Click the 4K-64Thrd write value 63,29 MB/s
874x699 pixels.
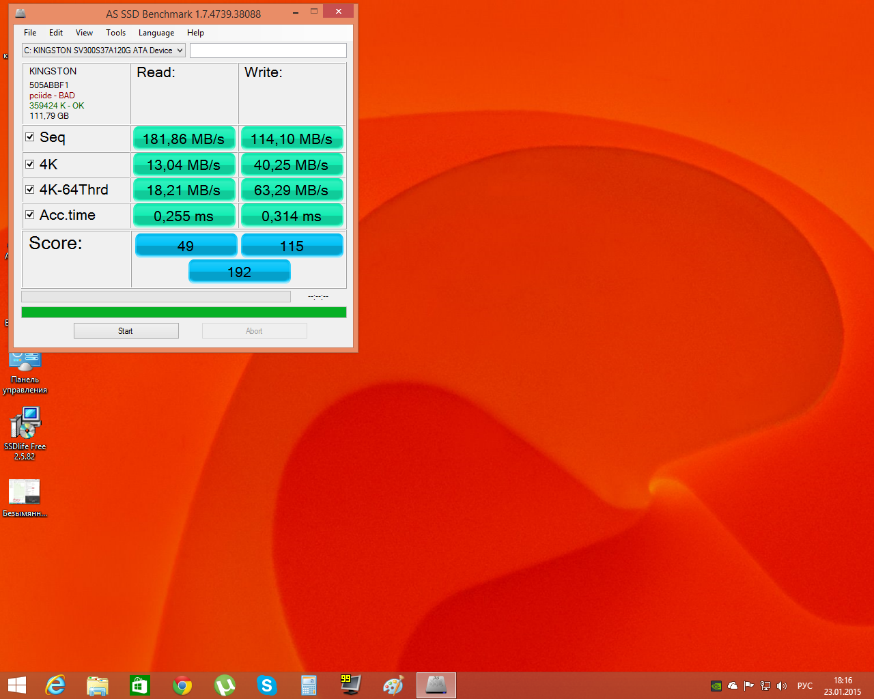coord(292,190)
